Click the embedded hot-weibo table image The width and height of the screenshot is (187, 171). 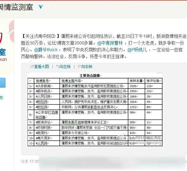tap(95, 109)
